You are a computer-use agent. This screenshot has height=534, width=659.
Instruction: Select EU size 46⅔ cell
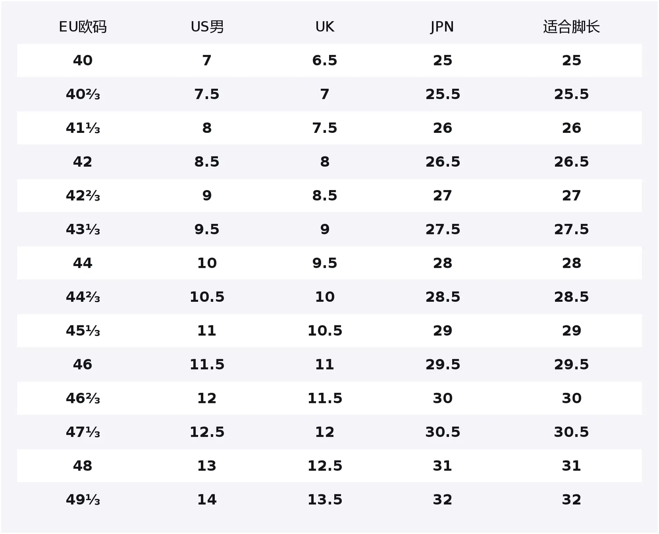click(x=83, y=399)
